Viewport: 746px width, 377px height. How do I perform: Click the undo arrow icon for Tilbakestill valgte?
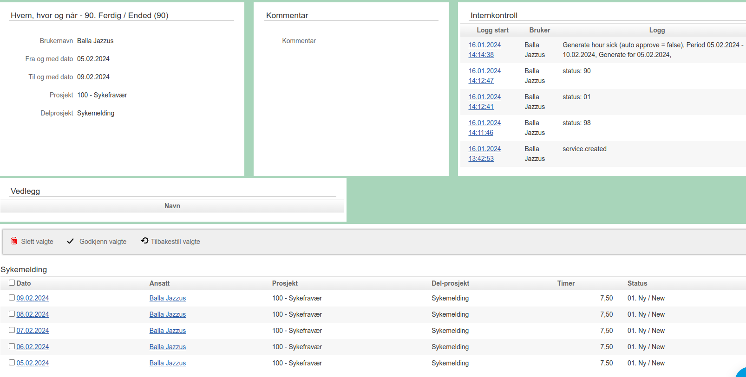pos(145,241)
